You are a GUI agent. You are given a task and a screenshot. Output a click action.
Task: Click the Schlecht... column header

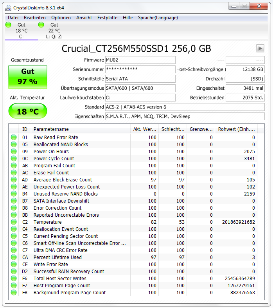(173, 129)
